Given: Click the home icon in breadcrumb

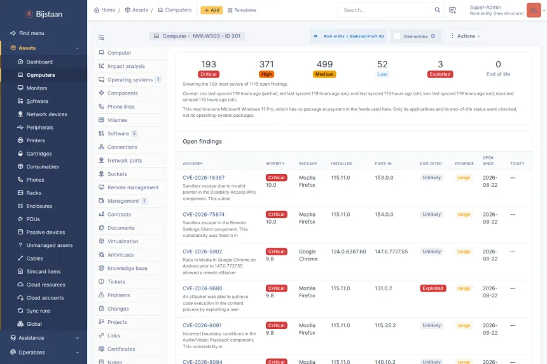Looking at the screenshot, I should (x=97, y=10).
